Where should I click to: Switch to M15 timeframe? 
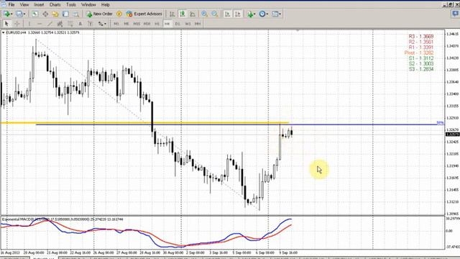(137, 24)
